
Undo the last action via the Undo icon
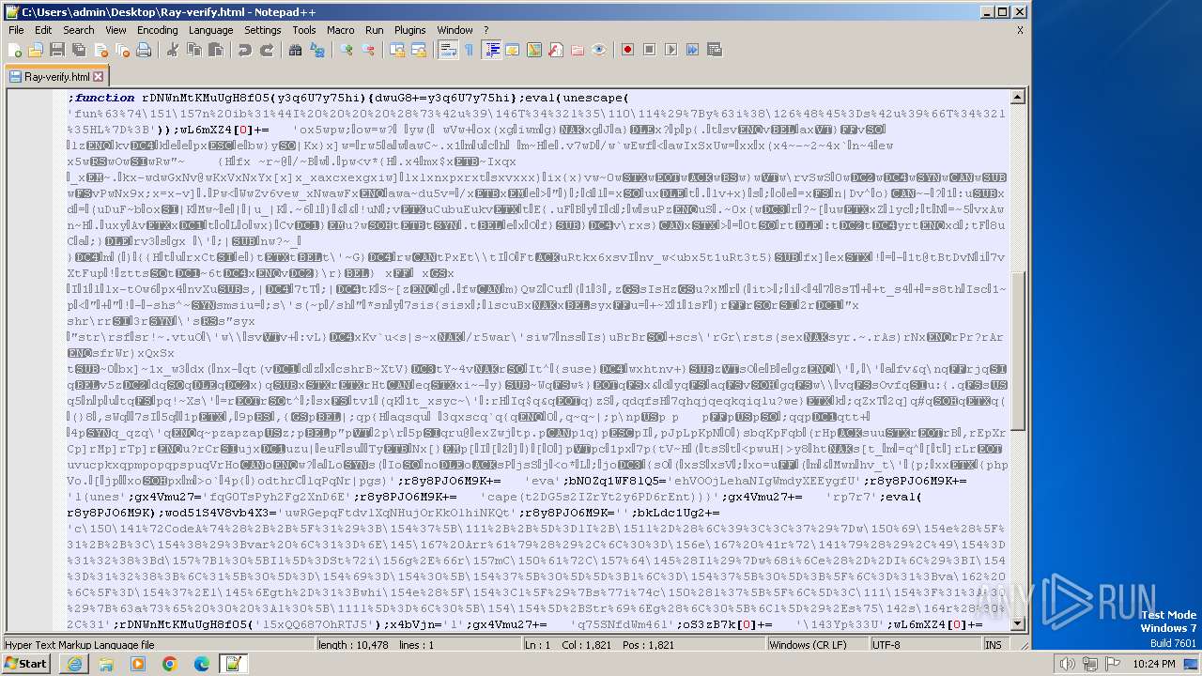[244, 50]
